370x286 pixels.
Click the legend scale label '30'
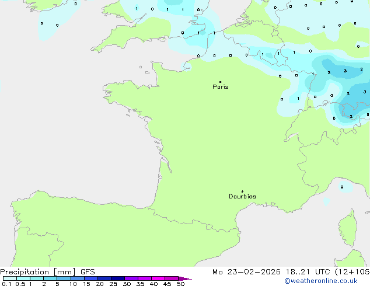(127, 284)
